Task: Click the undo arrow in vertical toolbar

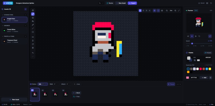Action: tap(33, 53)
